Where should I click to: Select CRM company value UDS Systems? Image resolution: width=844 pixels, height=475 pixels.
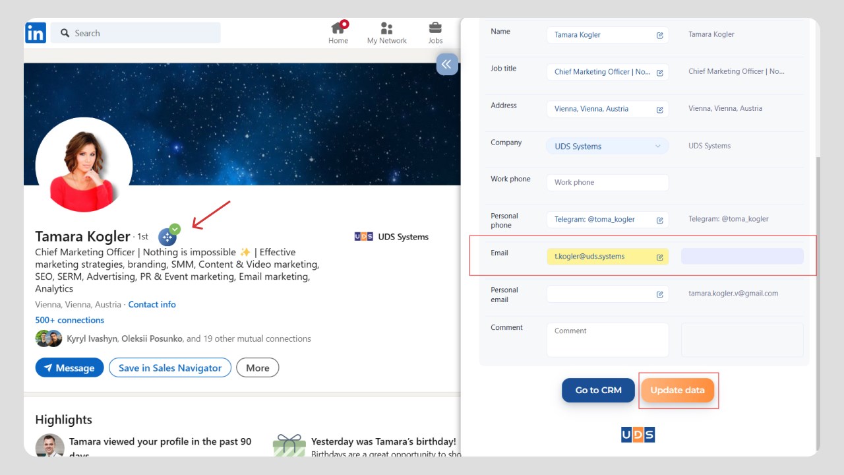[x=709, y=146]
